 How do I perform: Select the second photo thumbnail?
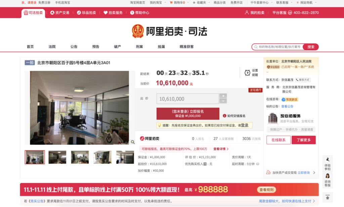coord(57,157)
